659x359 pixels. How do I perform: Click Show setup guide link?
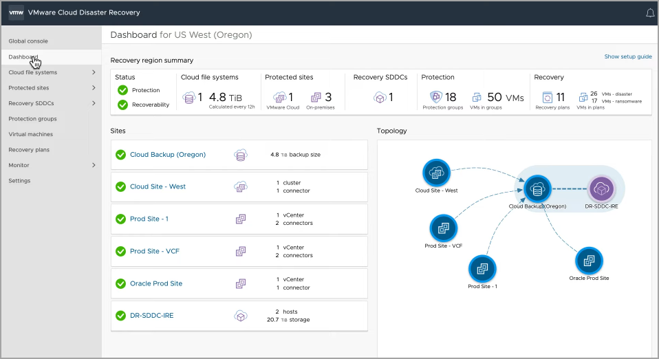(628, 56)
